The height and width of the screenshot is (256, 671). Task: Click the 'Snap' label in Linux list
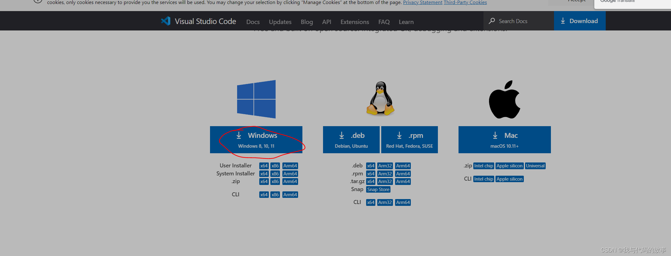pyautogui.click(x=357, y=189)
